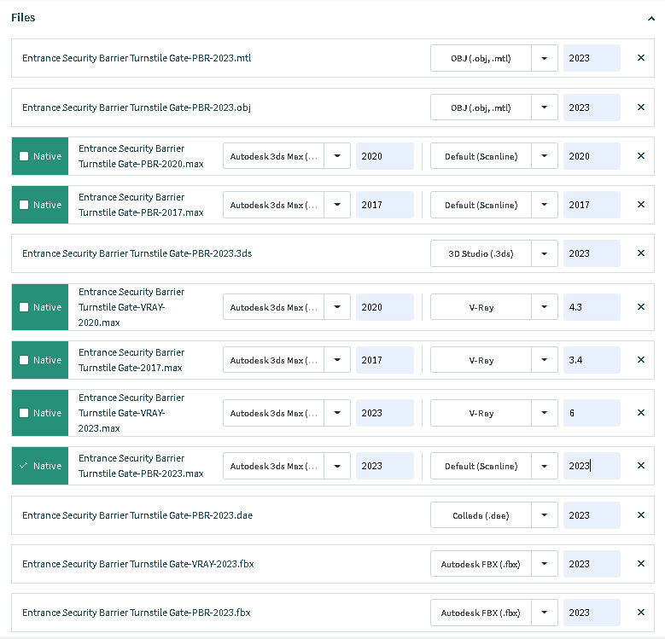Remove the PBR-2020.max file row
This screenshot has height=639, width=665.
click(x=641, y=156)
